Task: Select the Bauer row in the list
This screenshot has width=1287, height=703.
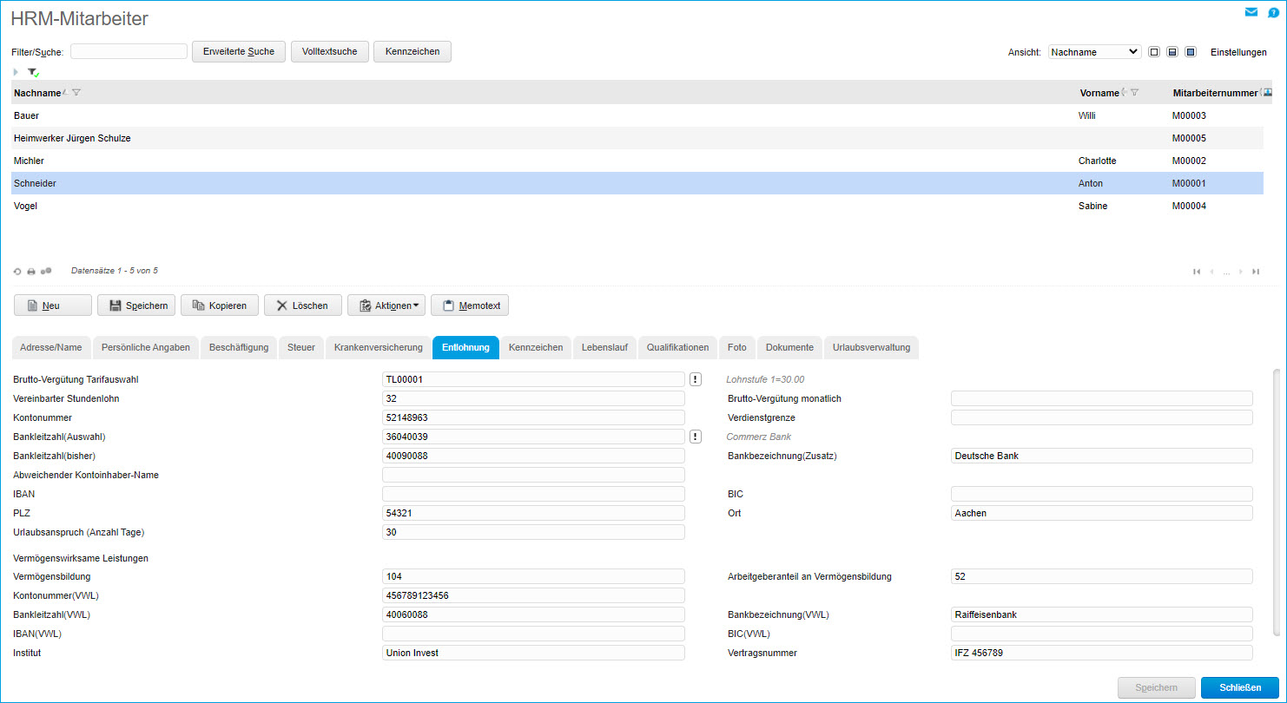Action: coord(637,115)
